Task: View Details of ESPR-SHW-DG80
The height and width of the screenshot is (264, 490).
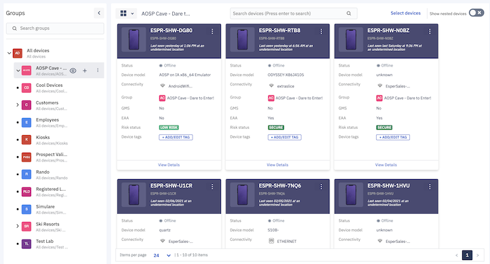Action: click(169, 165)
